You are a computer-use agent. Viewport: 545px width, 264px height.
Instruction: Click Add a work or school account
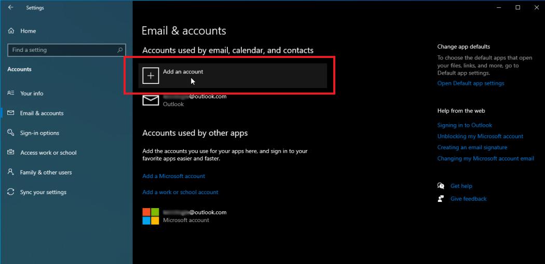(x=181, y=192)
